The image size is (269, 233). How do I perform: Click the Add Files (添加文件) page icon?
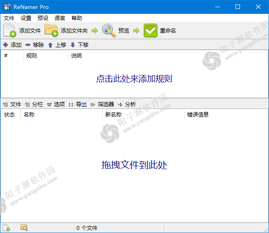coord(10,30)
